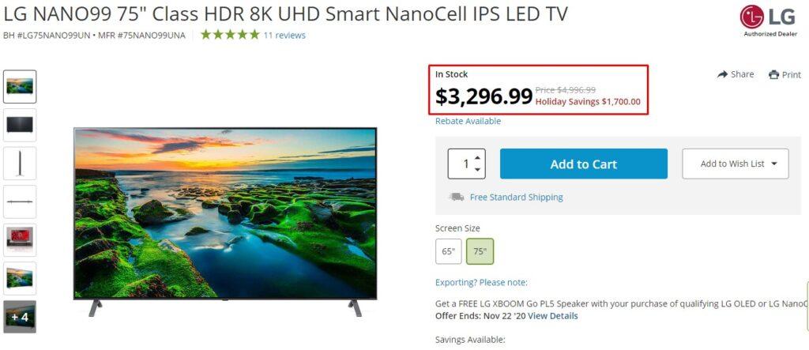Image resolution: width=809 pixels, height=350 pixels.
Task: Increase quantity with the up arrow
Action: pyautogui.click(x=478, y=158)
